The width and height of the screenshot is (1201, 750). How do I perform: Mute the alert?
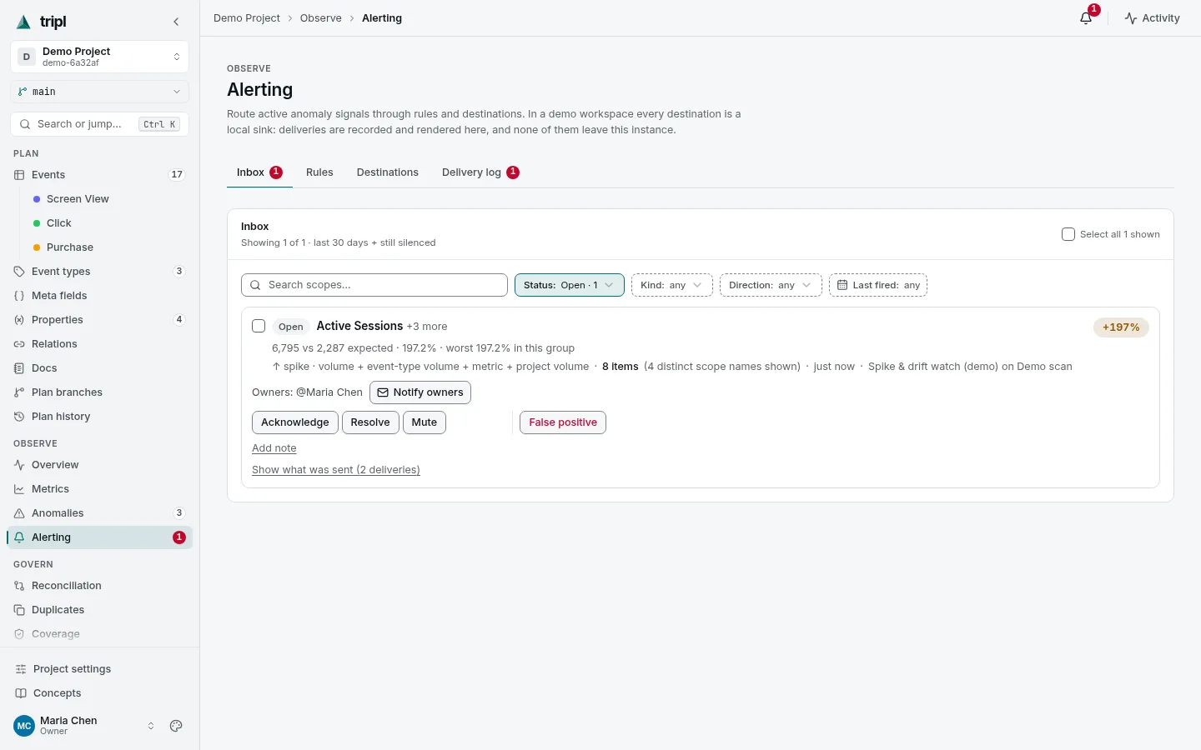(x=425, y=422)
